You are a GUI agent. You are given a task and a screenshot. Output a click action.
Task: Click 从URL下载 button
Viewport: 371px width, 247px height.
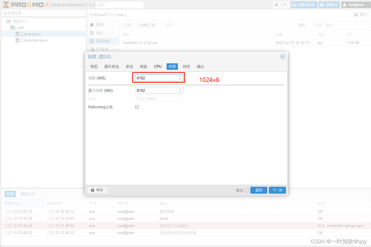(147, 25)
